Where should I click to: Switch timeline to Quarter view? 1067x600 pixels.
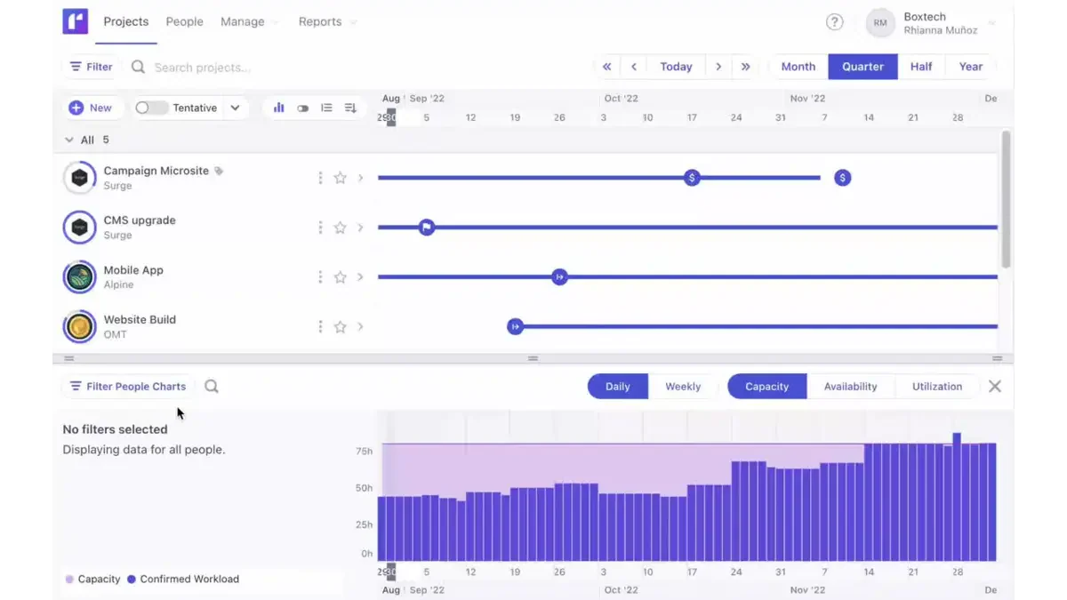[862, 67]
